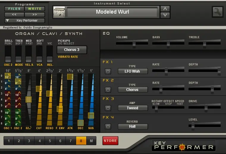This screenshot has width=226, height=154.
Task: Click the CUT 4' drawbar handle
Action: click(39, 89)
